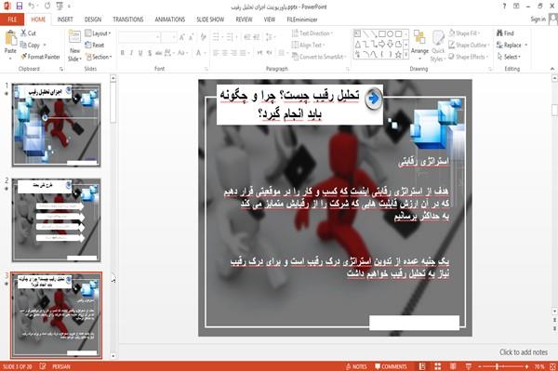Expand the shapes gallery More arrow
This screenshot has width=558, height=371.
405,55
